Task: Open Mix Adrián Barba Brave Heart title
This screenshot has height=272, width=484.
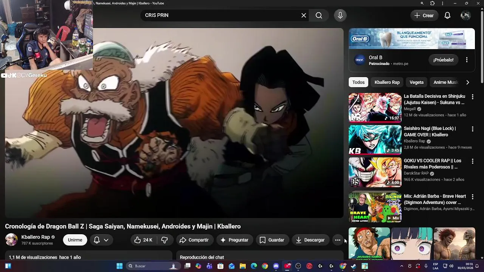Action: pyautogui.click(x=435, y=199)
